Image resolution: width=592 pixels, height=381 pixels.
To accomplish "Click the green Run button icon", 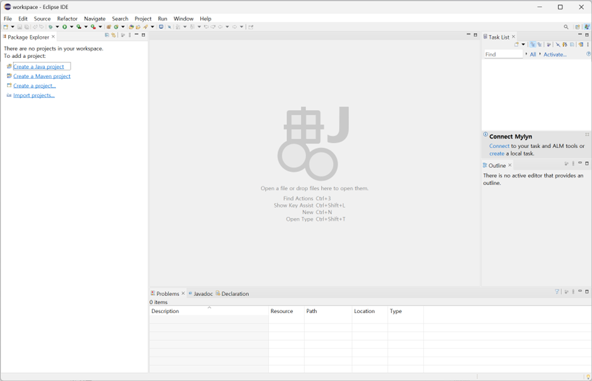I will coord(65,27).
